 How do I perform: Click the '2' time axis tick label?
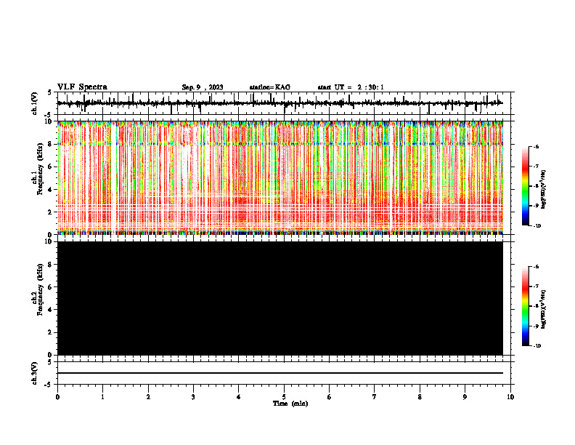[x=148, y=397]
